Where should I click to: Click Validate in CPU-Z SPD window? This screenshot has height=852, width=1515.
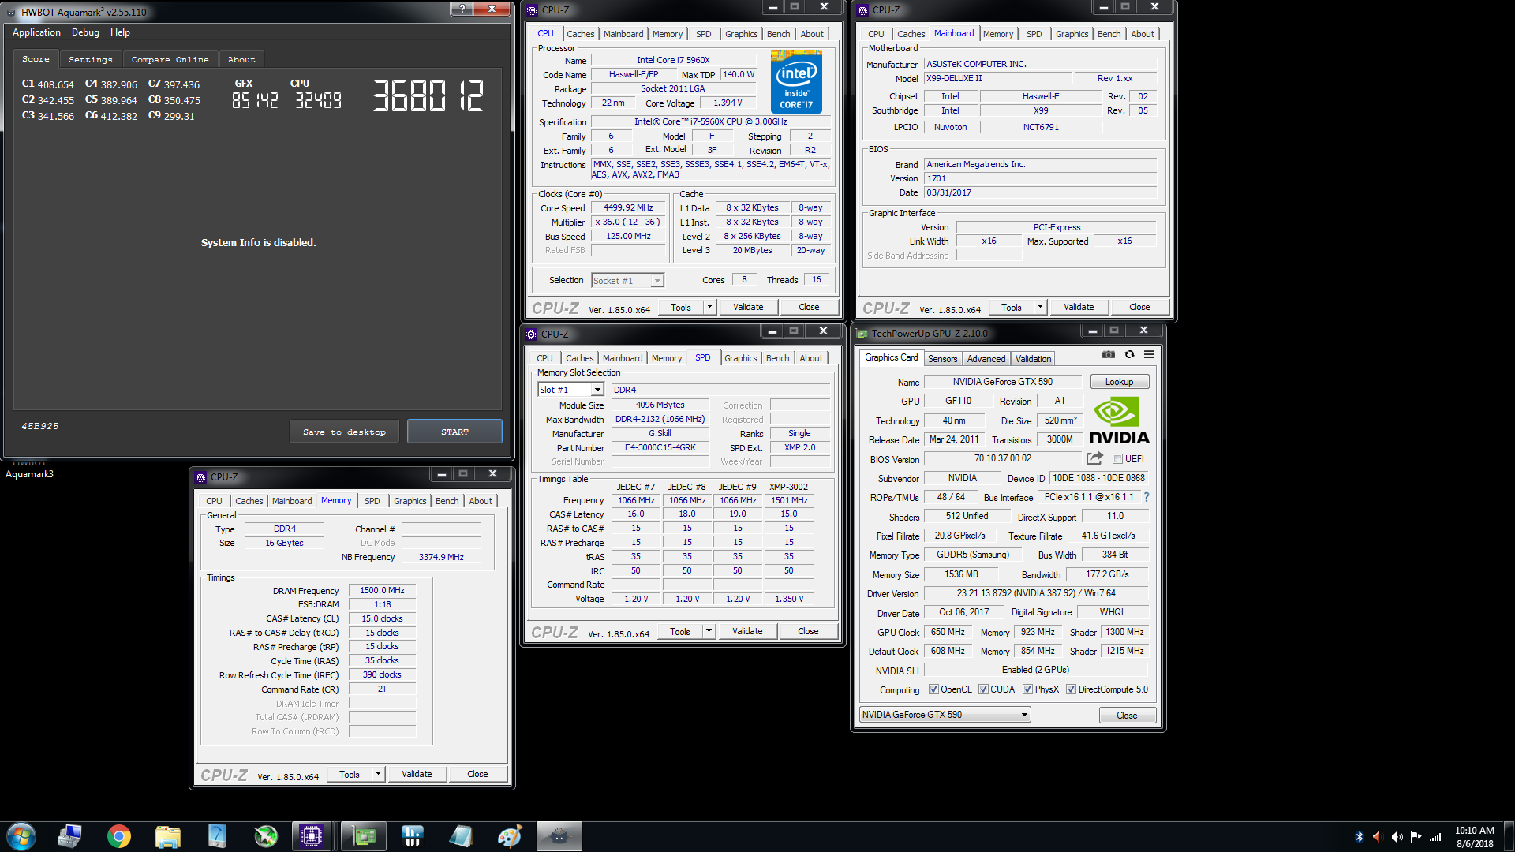pyautogui.click(x=747, y=631)
